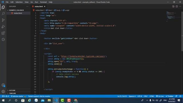The height and width of the screenshot is (103, 183).
Task: Open the jsonplaceholder URL link in code
Action: 83,56
